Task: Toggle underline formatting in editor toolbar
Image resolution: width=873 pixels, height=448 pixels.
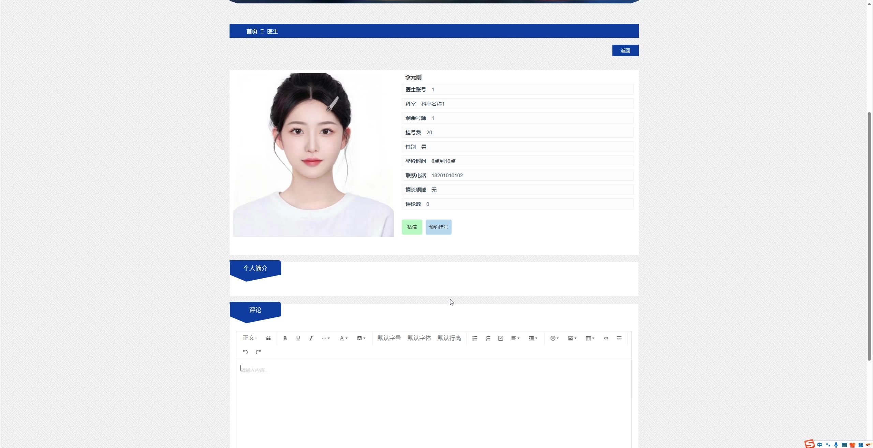Action: [x=298, y=338]
